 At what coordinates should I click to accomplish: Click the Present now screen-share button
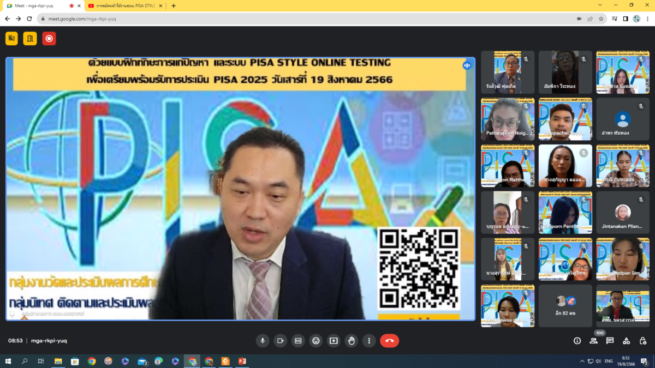tap(334, 341)
